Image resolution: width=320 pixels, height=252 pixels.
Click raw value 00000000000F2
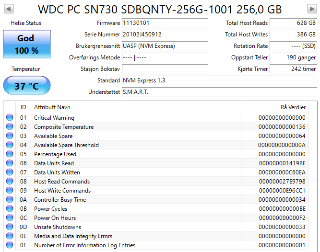(282, 218)
